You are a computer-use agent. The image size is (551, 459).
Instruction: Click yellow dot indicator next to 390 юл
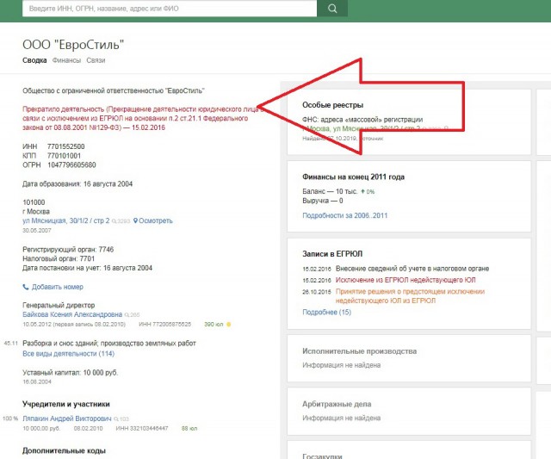click(229, 325)
